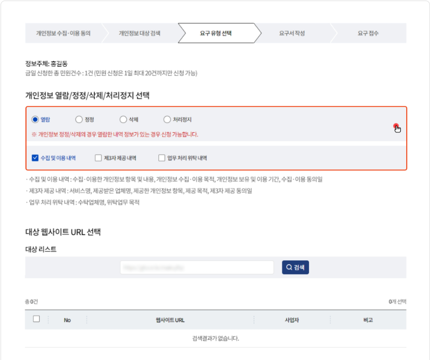This screenshot has height=360, width=430.
Task: Click the 사업자 column header
Action: (292, 320)
